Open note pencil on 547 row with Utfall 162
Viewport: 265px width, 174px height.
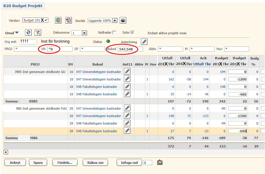127,79
